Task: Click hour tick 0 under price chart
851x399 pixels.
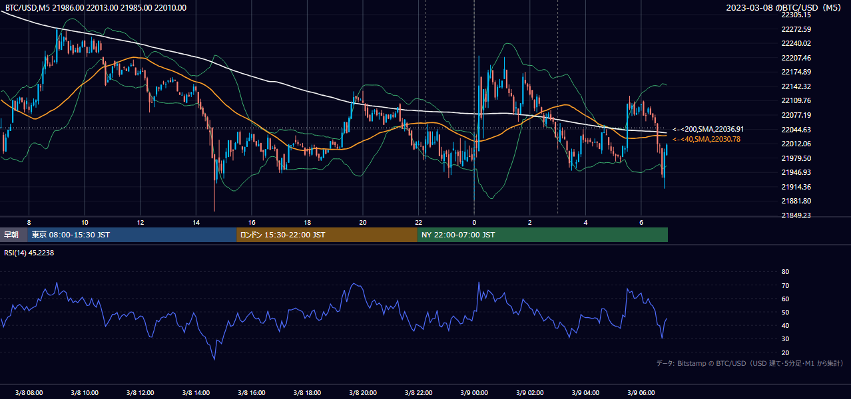Action: pyautogui.click(x=474, y=222)
